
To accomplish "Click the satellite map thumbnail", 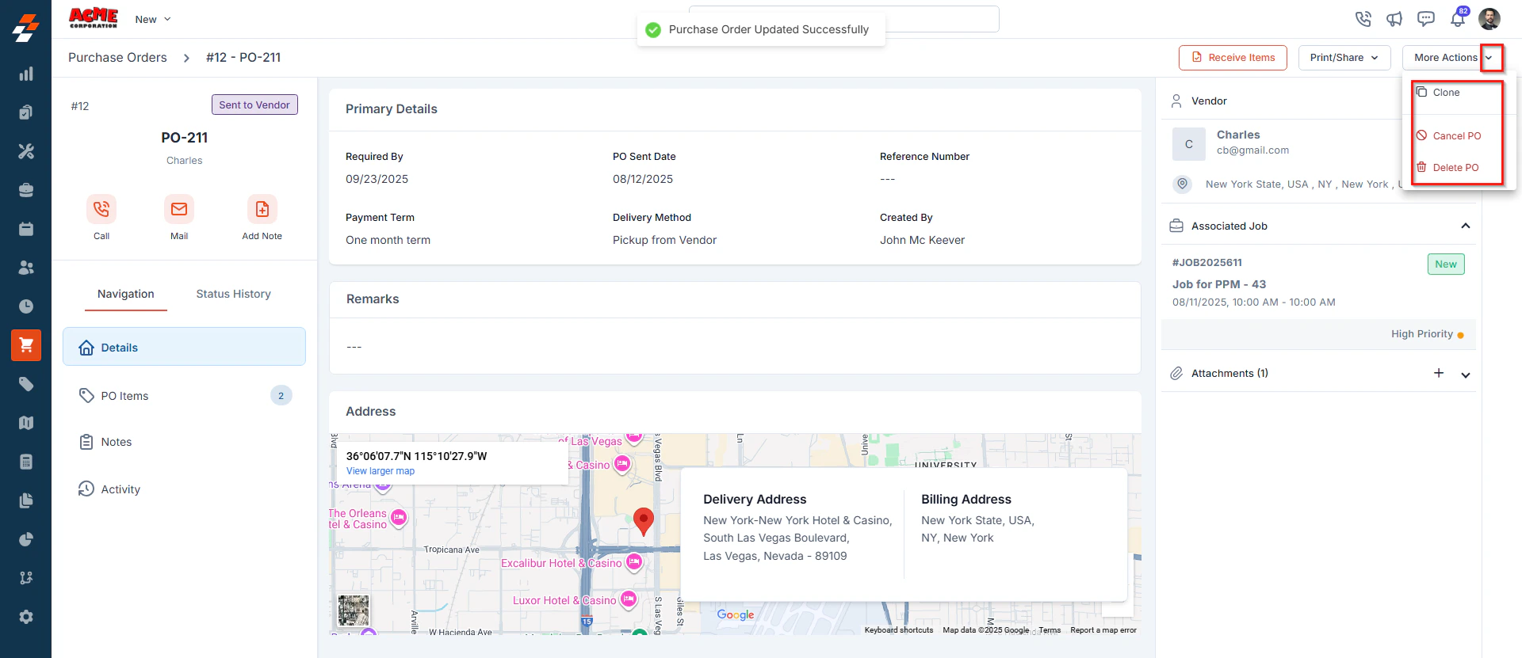I will click(x=354, y=610).
